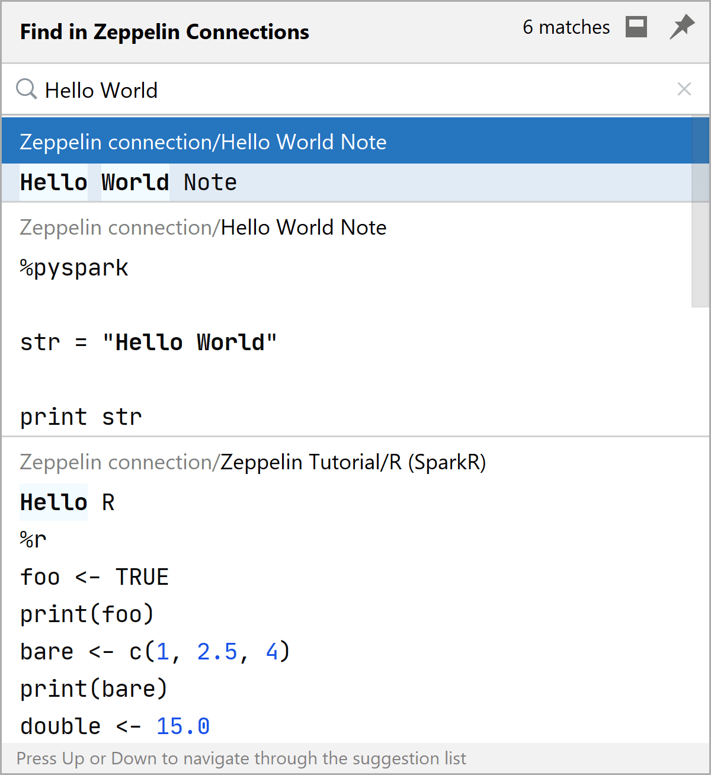The image size is (711, 775).
Task: Click the Find in Zeppelin Connections title
Action: click(x=165, y=32)
